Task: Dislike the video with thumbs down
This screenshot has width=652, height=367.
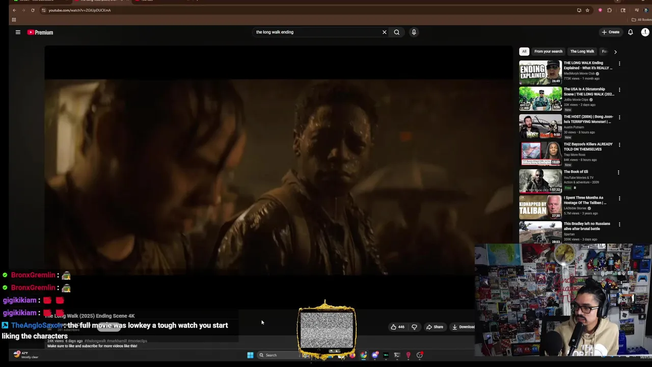Action: tap(414, 327)
